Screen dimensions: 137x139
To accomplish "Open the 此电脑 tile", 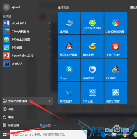I will point(69,23).
